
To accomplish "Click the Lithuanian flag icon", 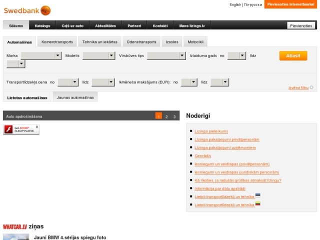I will [258, 203].
